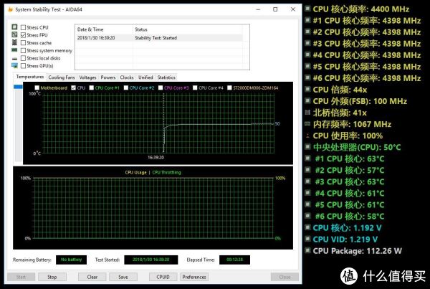Click the icon beside CPU 核心 1.192 V
430x289 pixels.
[x=307, y=227]
